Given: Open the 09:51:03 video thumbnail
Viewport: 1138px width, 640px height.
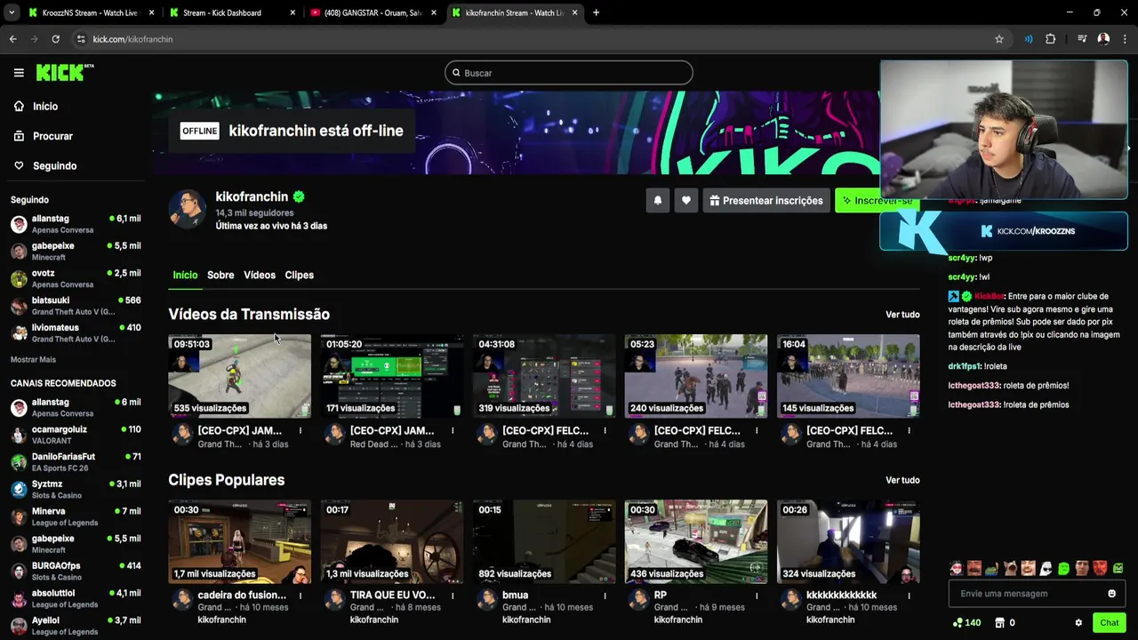Looking at the screenshot, I should tap(239, 376).
